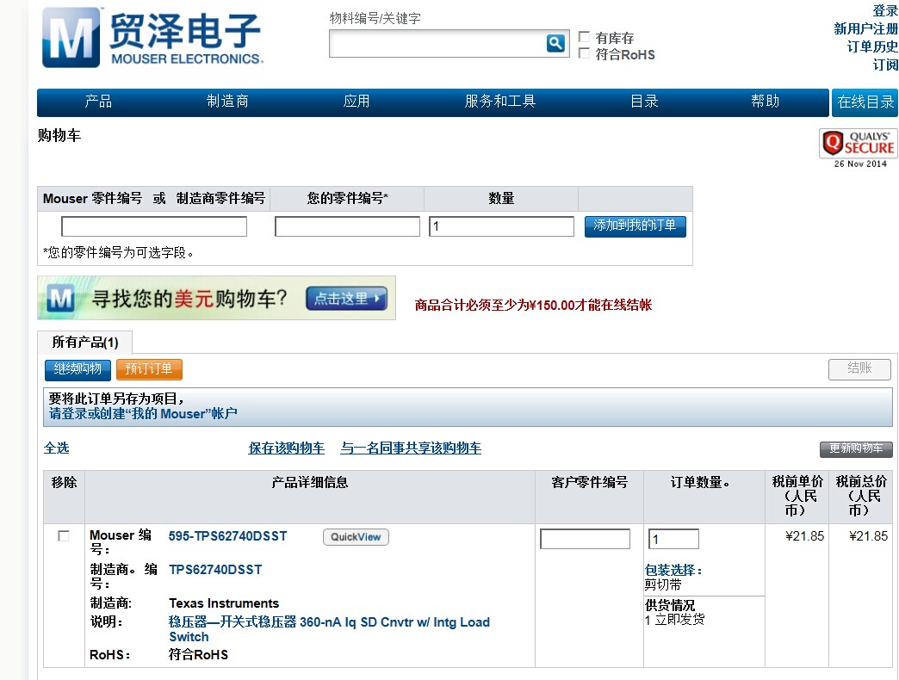Viewport: 899px width, 680px height.
Task: Open the 产品 menu
Action: [x=98, y=102]
